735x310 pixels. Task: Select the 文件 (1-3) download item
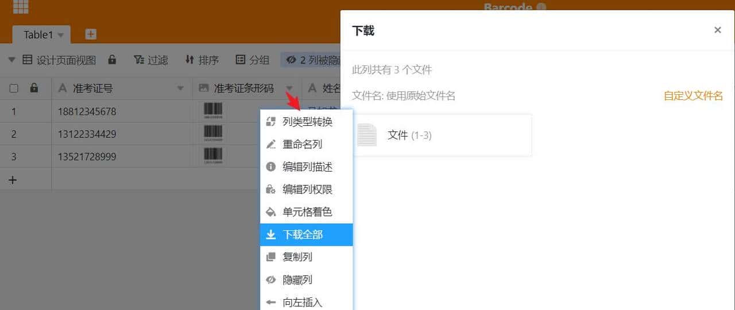(442, 135)
